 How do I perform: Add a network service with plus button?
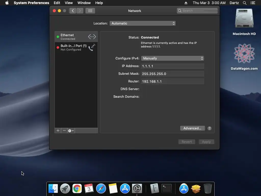pos(58,131)
